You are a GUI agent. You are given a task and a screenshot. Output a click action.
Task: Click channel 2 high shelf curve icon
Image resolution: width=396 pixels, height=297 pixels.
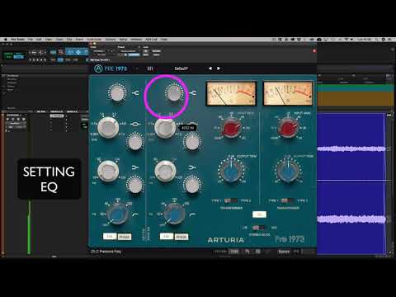pos(193,93)
